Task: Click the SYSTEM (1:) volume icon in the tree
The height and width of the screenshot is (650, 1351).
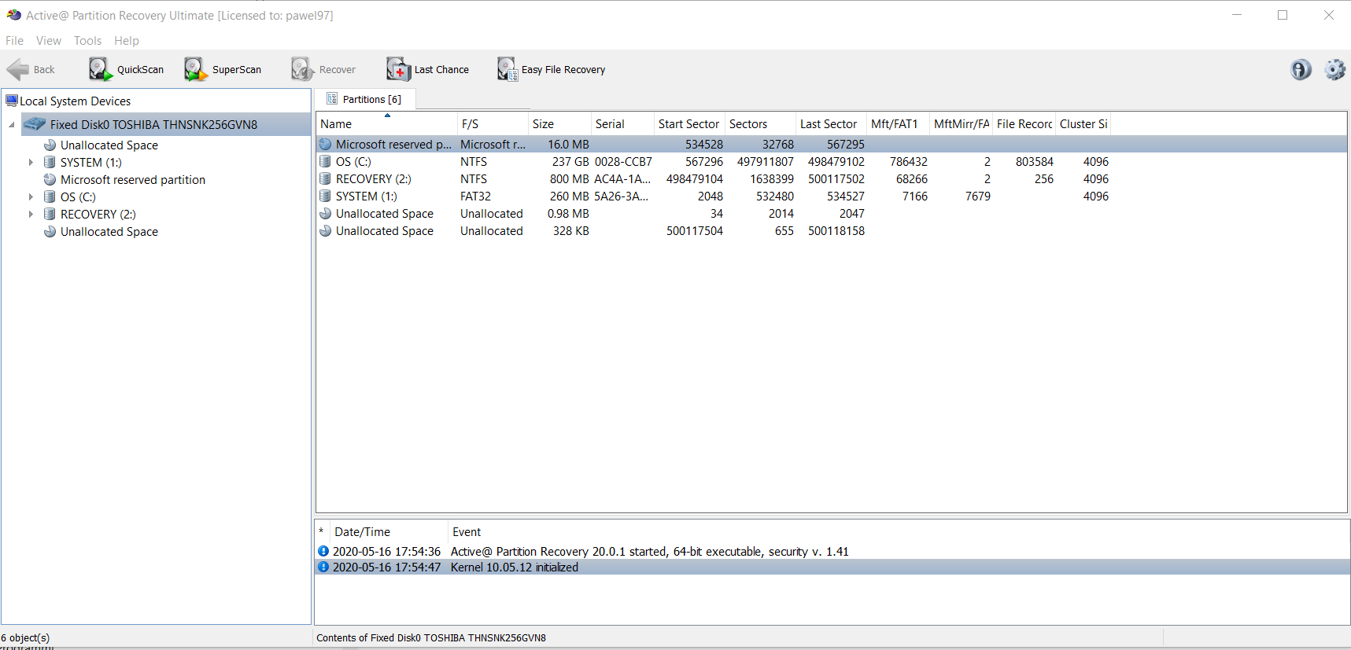Action: coord(50,163)
